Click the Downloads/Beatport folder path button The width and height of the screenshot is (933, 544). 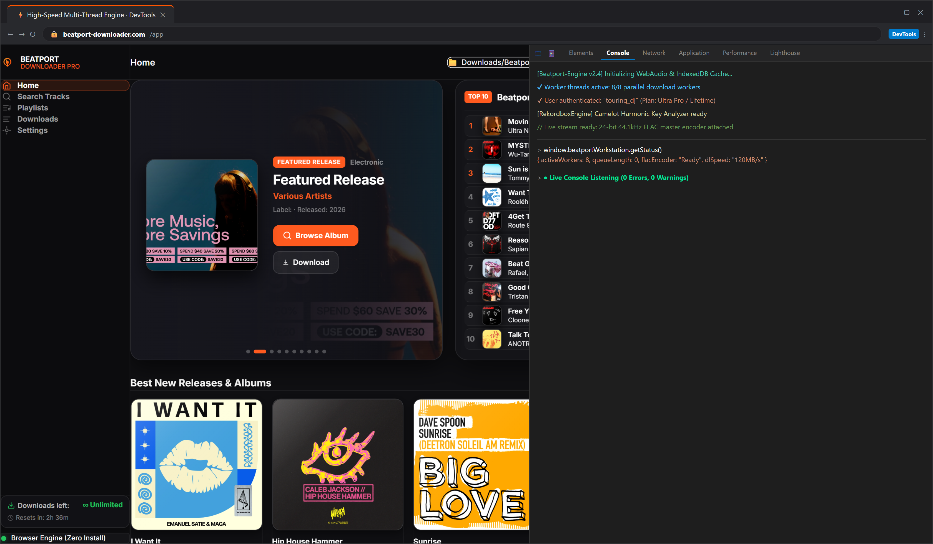(488, 62)
